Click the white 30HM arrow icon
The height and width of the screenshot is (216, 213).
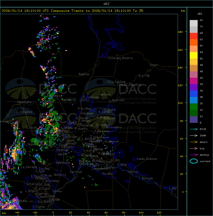(194, 135)
